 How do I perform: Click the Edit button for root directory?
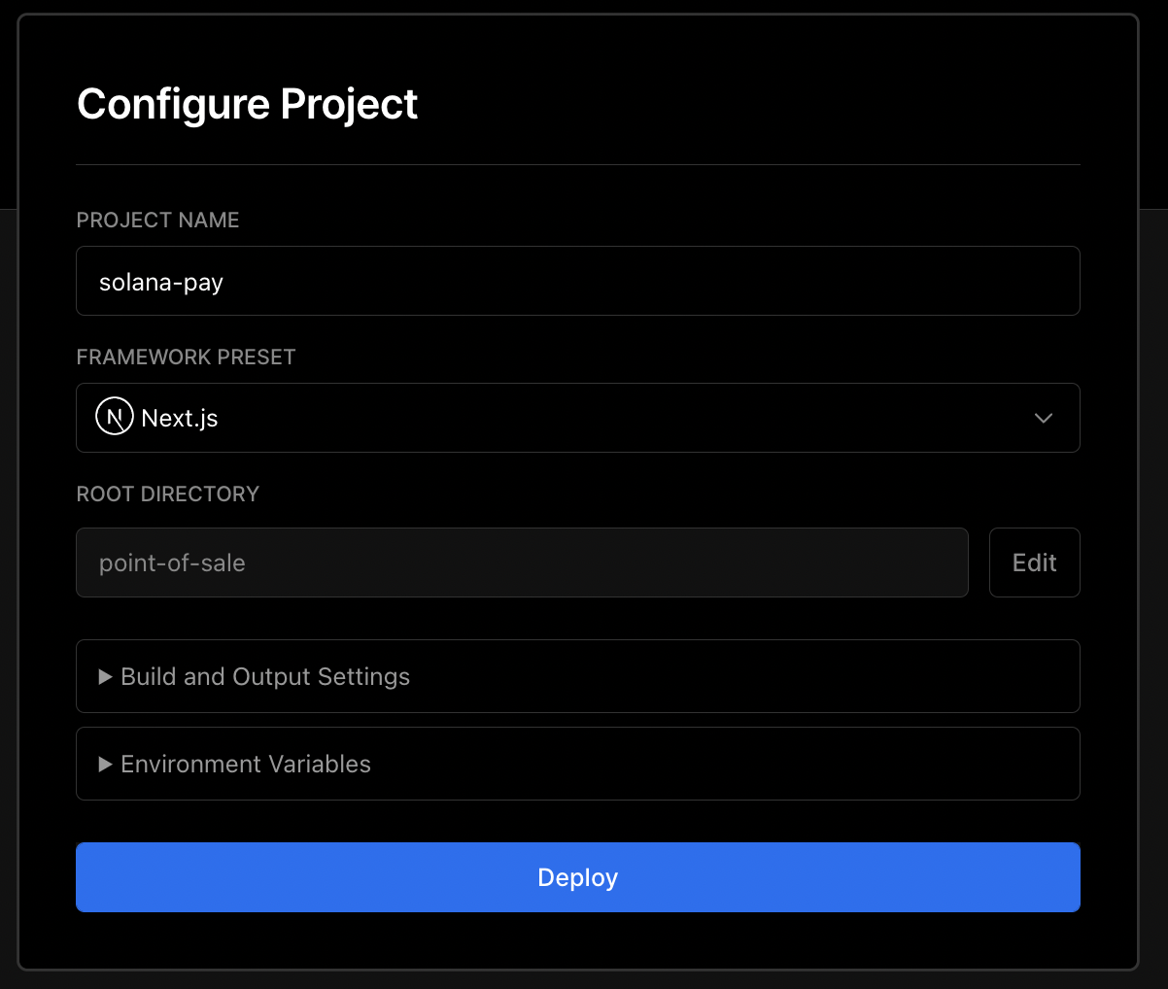(x=1034, y=563)
